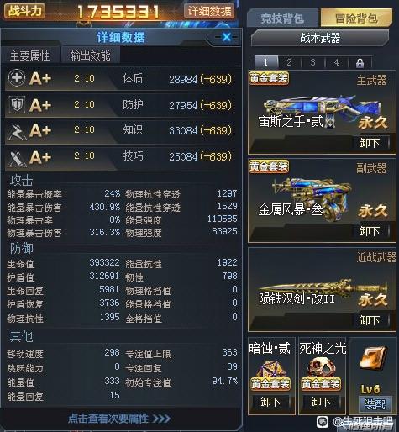Click the 知识 knowledge attribute icon
Viewport: 399px width, 432px height.
pos(17,131)
